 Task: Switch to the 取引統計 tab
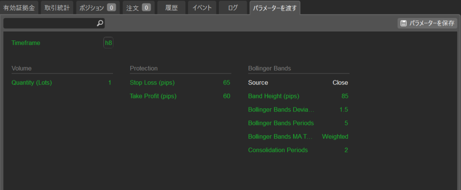[56, 8]
